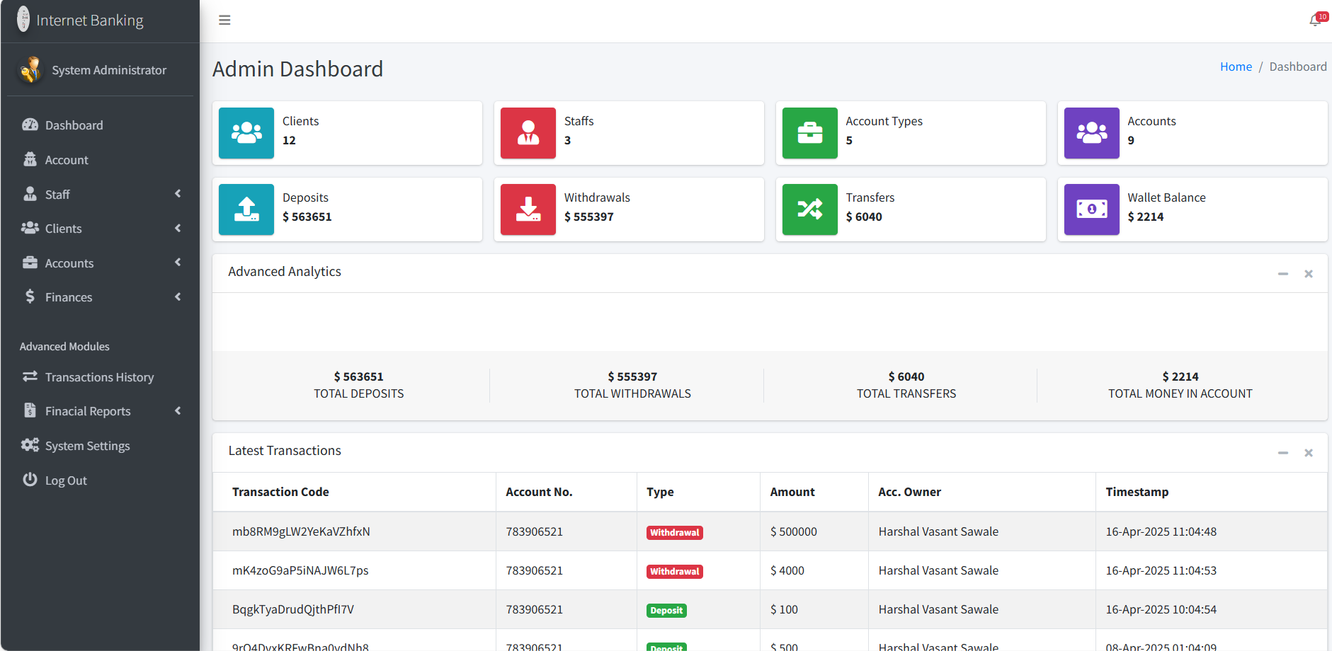This screenshot has width=1332, height=651.
Task: Click the red Staffs user icon tile
Action: [528, 133]
